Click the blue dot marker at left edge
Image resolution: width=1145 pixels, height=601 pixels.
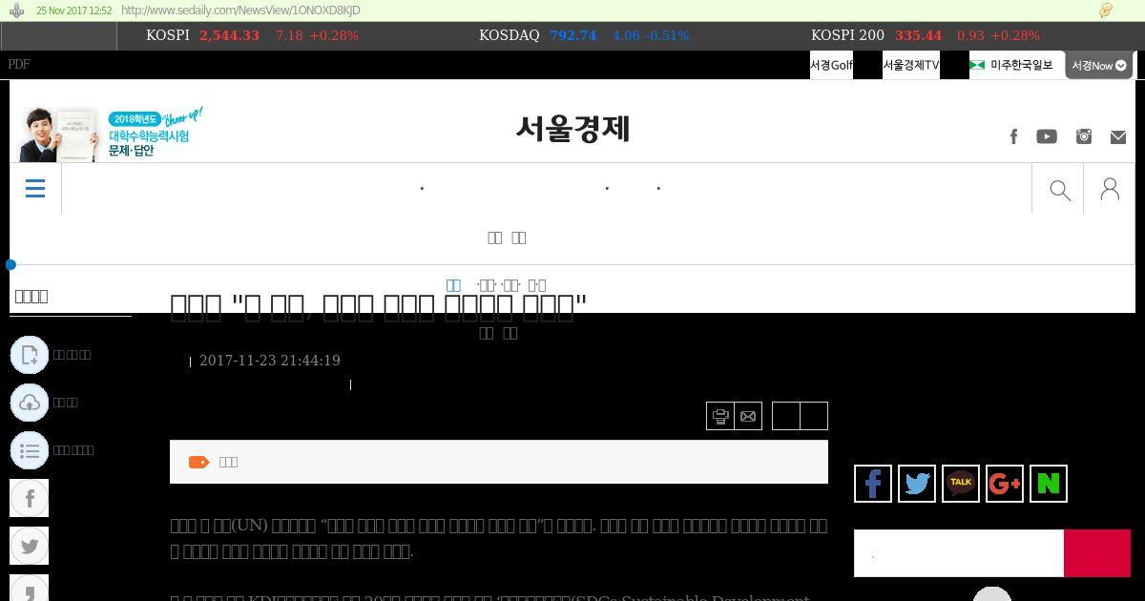coord(10,264)
